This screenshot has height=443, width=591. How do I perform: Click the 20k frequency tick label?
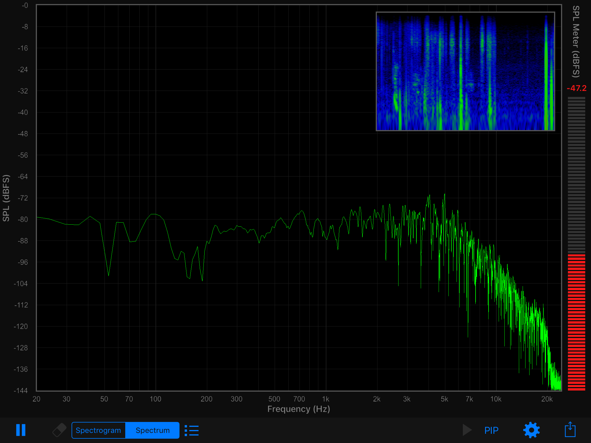pyautogui.click(x=547, y=399)
